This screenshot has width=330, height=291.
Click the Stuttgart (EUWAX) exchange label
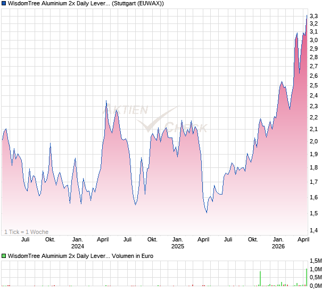coord(138,4)
